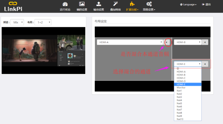The height and width of the screenshot is (124, 223).
Task: Toggle audio mixing for HDMI-A channel
Action: coord(167,42)
